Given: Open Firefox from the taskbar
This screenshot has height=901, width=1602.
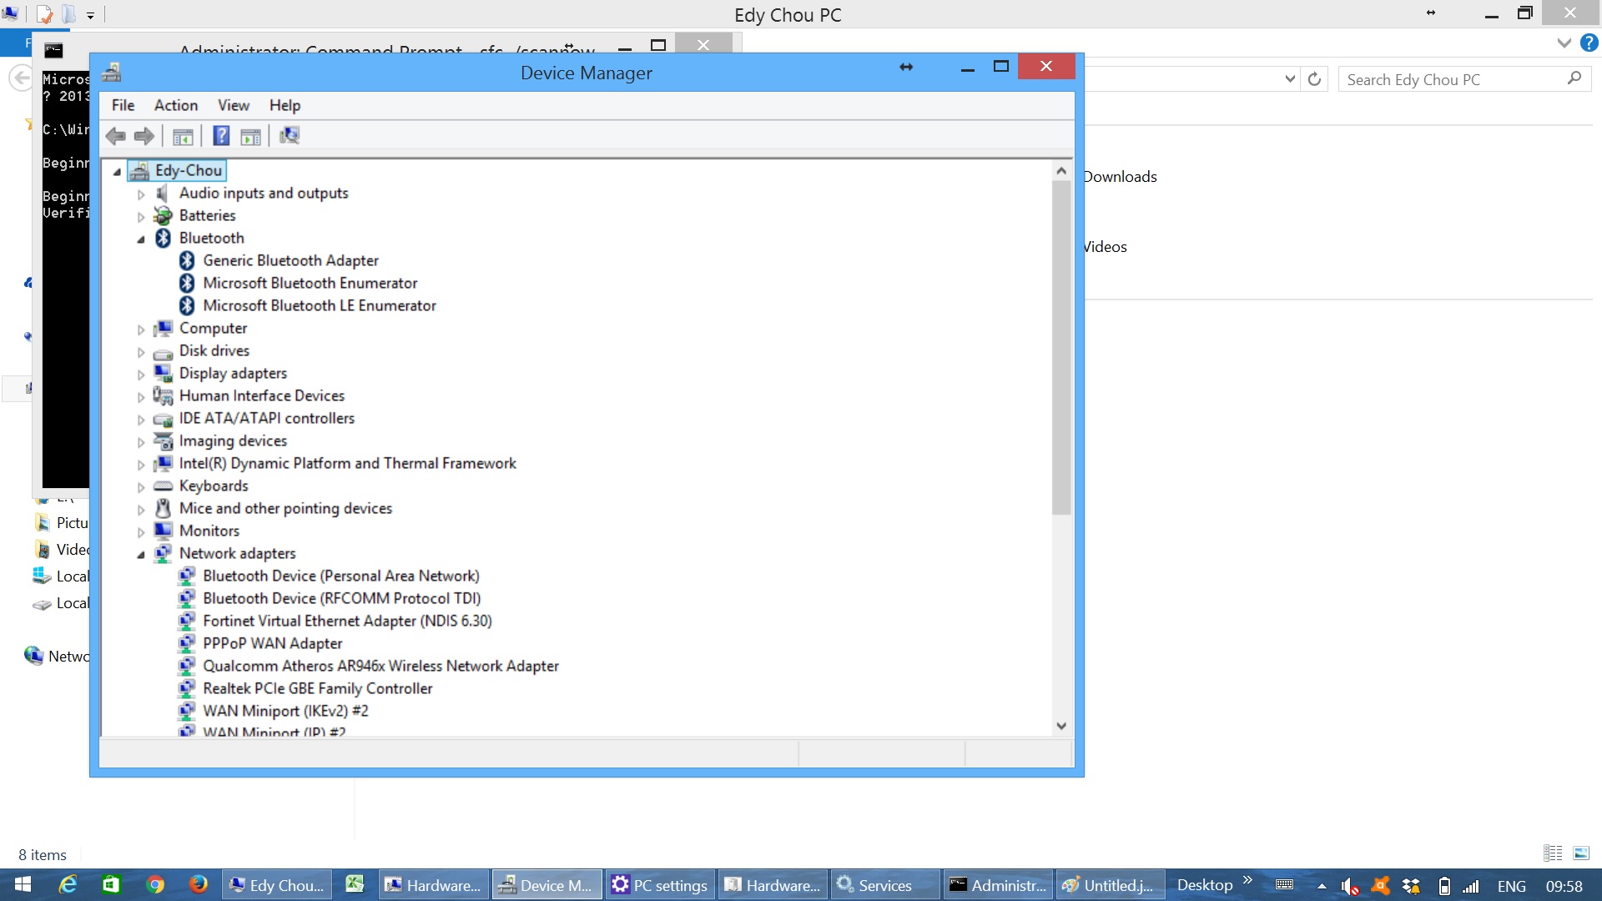Looking at the screenshot, I should (x=199, y=885).
